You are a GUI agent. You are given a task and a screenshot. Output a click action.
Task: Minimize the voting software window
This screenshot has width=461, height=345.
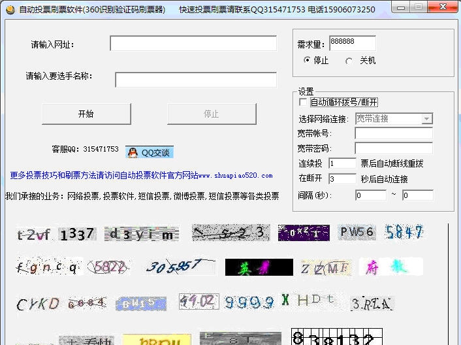(401, 7)
